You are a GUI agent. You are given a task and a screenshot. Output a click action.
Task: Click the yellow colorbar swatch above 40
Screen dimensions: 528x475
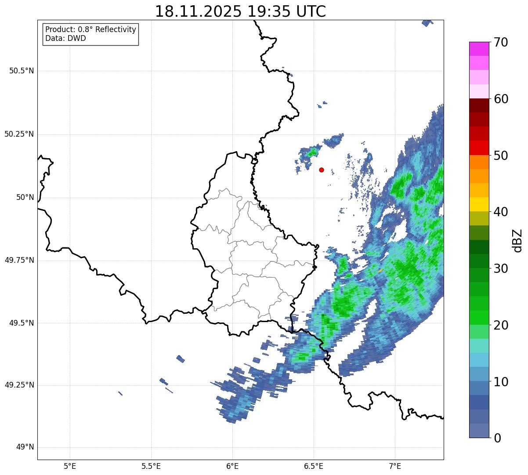[x=479, y=204]
